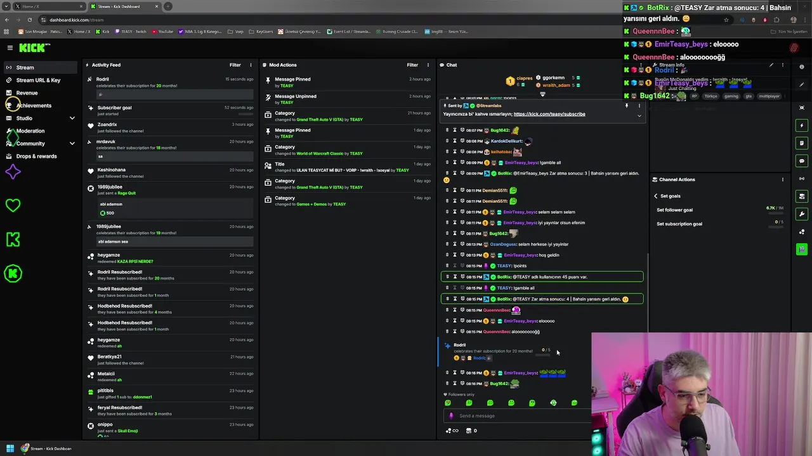
Task: Go back using browser back arrow
Action: tap(6, 20)
